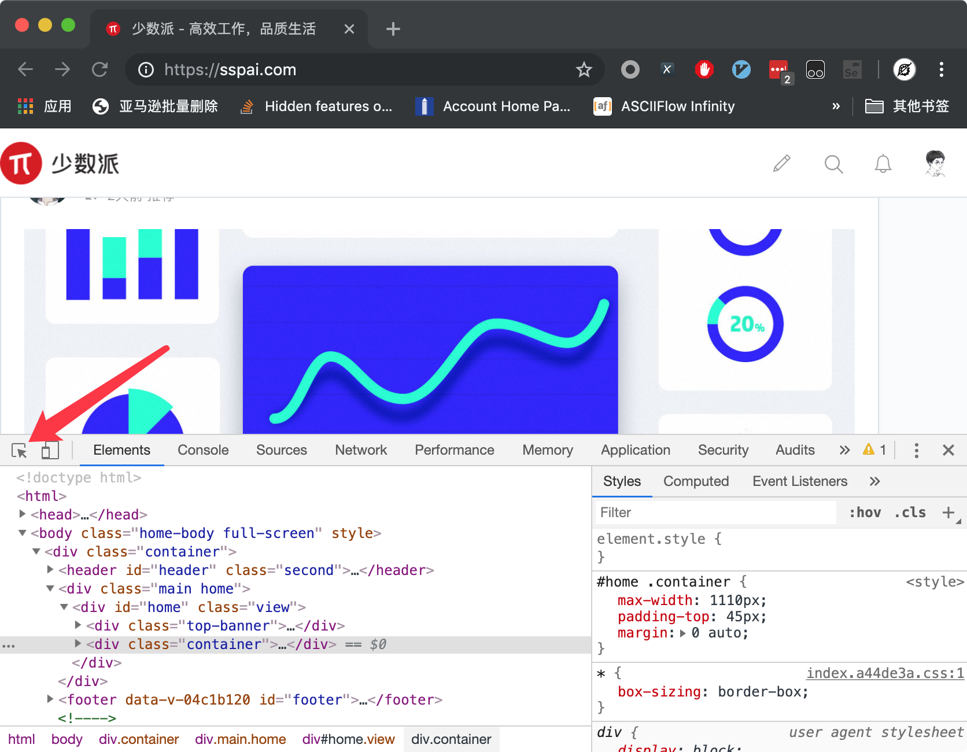Expand the top-banner div node
967x752 pixels.
[x=78, y=625]
